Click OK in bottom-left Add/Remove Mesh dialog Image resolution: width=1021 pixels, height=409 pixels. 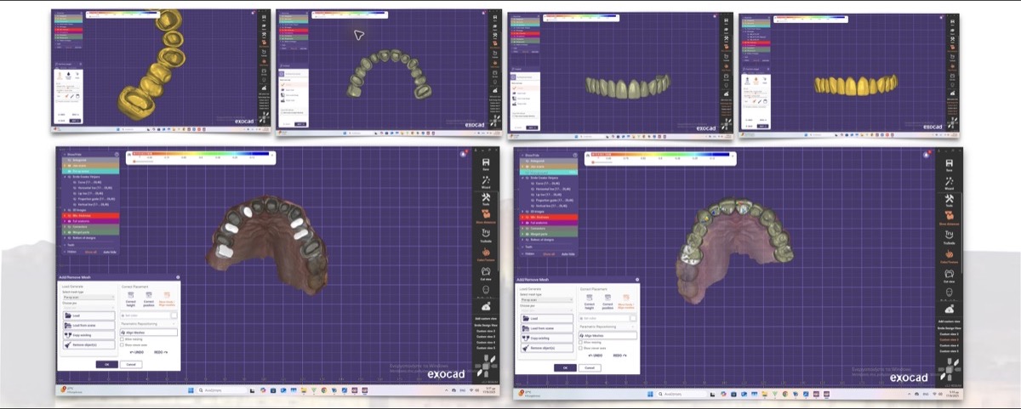click(107, 365)
